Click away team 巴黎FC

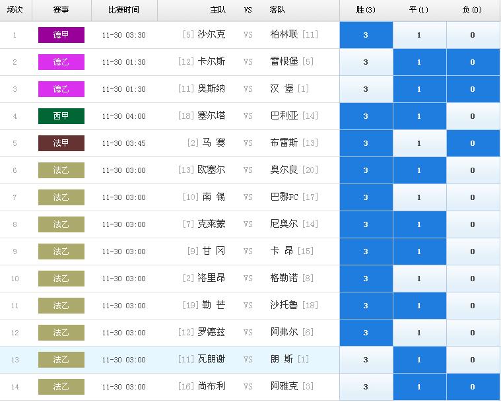tap(284, 197)
